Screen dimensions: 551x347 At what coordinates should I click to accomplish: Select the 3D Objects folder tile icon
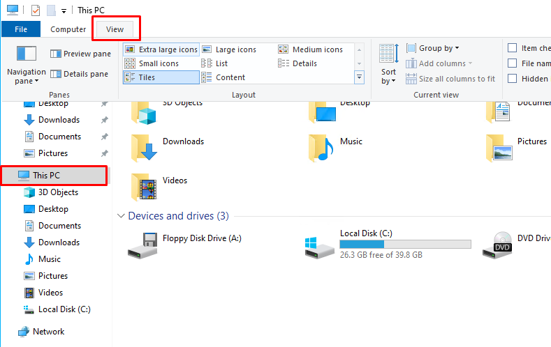[x=144, y=112]
